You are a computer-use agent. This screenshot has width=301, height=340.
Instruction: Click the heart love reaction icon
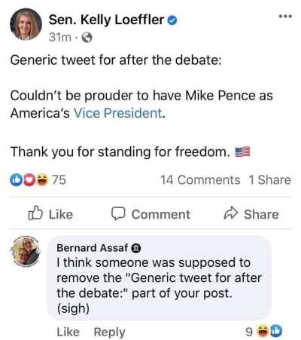29,180
